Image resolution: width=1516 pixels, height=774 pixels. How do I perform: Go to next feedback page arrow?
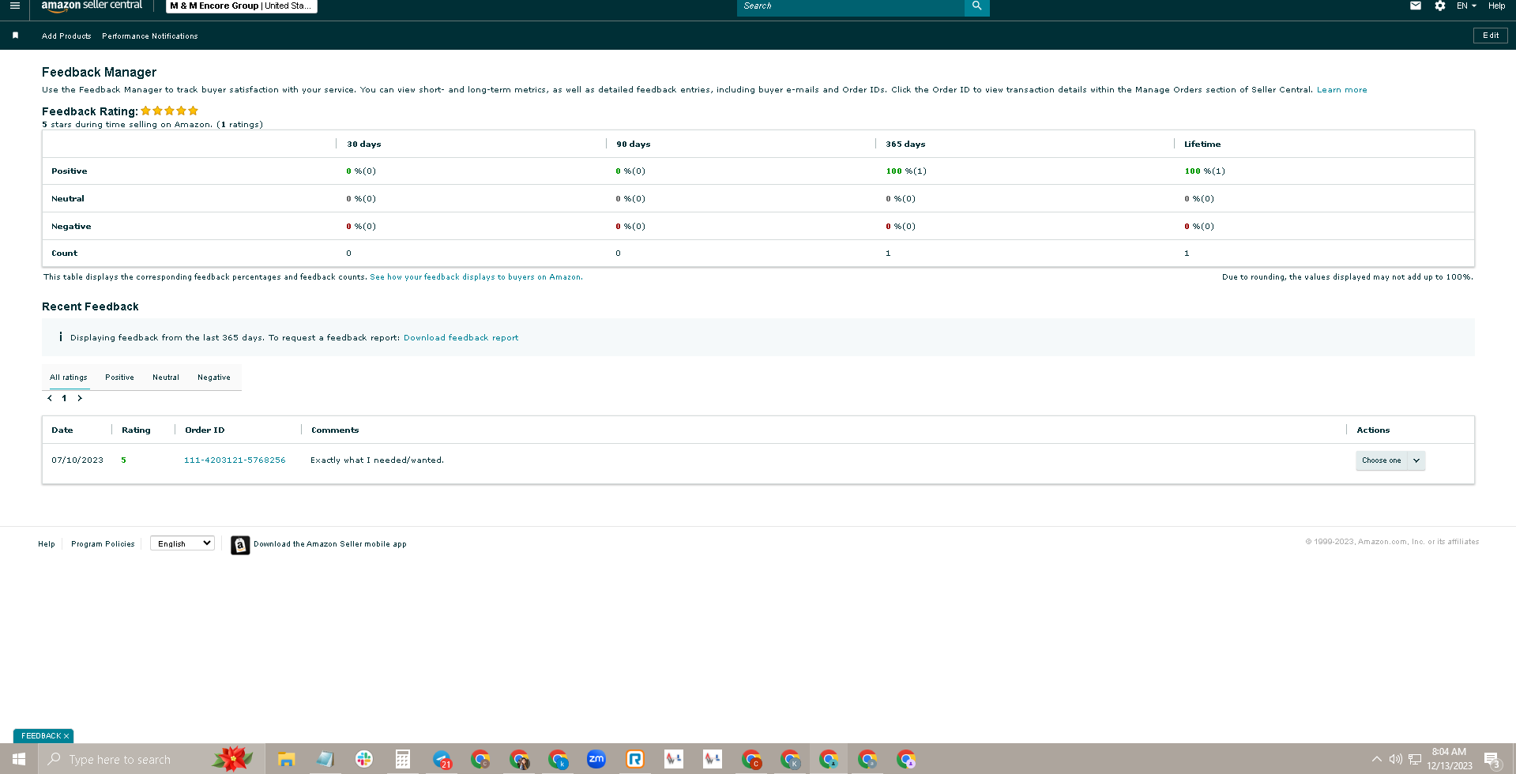click(x=80, y=398)
